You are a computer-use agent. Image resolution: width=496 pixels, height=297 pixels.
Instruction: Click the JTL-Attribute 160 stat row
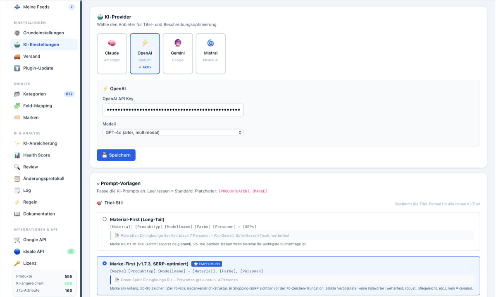[x=44, y=290]
